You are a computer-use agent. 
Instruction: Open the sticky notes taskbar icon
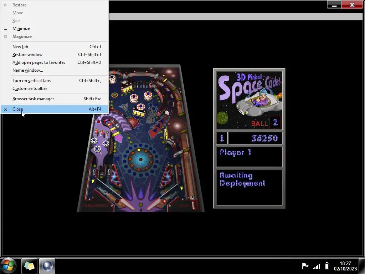(29, 266)
